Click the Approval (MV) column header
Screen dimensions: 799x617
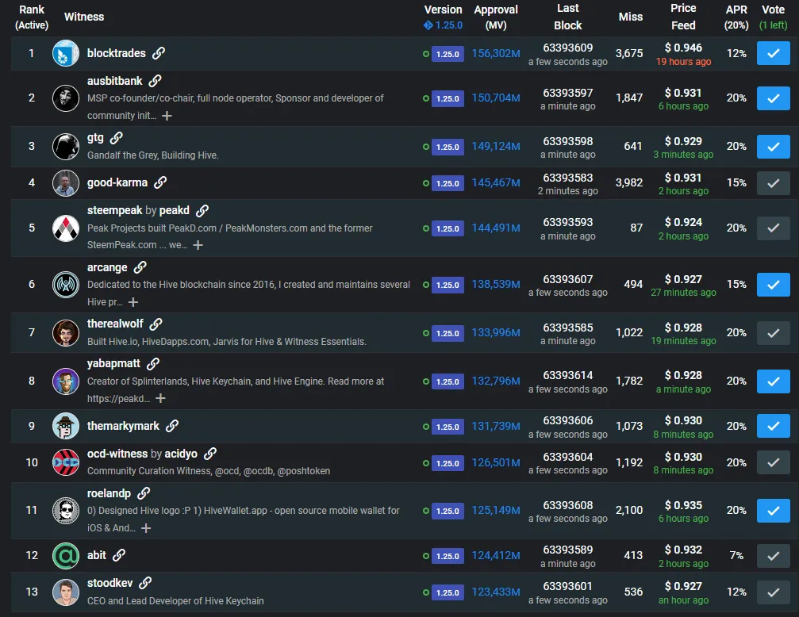[x=496, y=17]
